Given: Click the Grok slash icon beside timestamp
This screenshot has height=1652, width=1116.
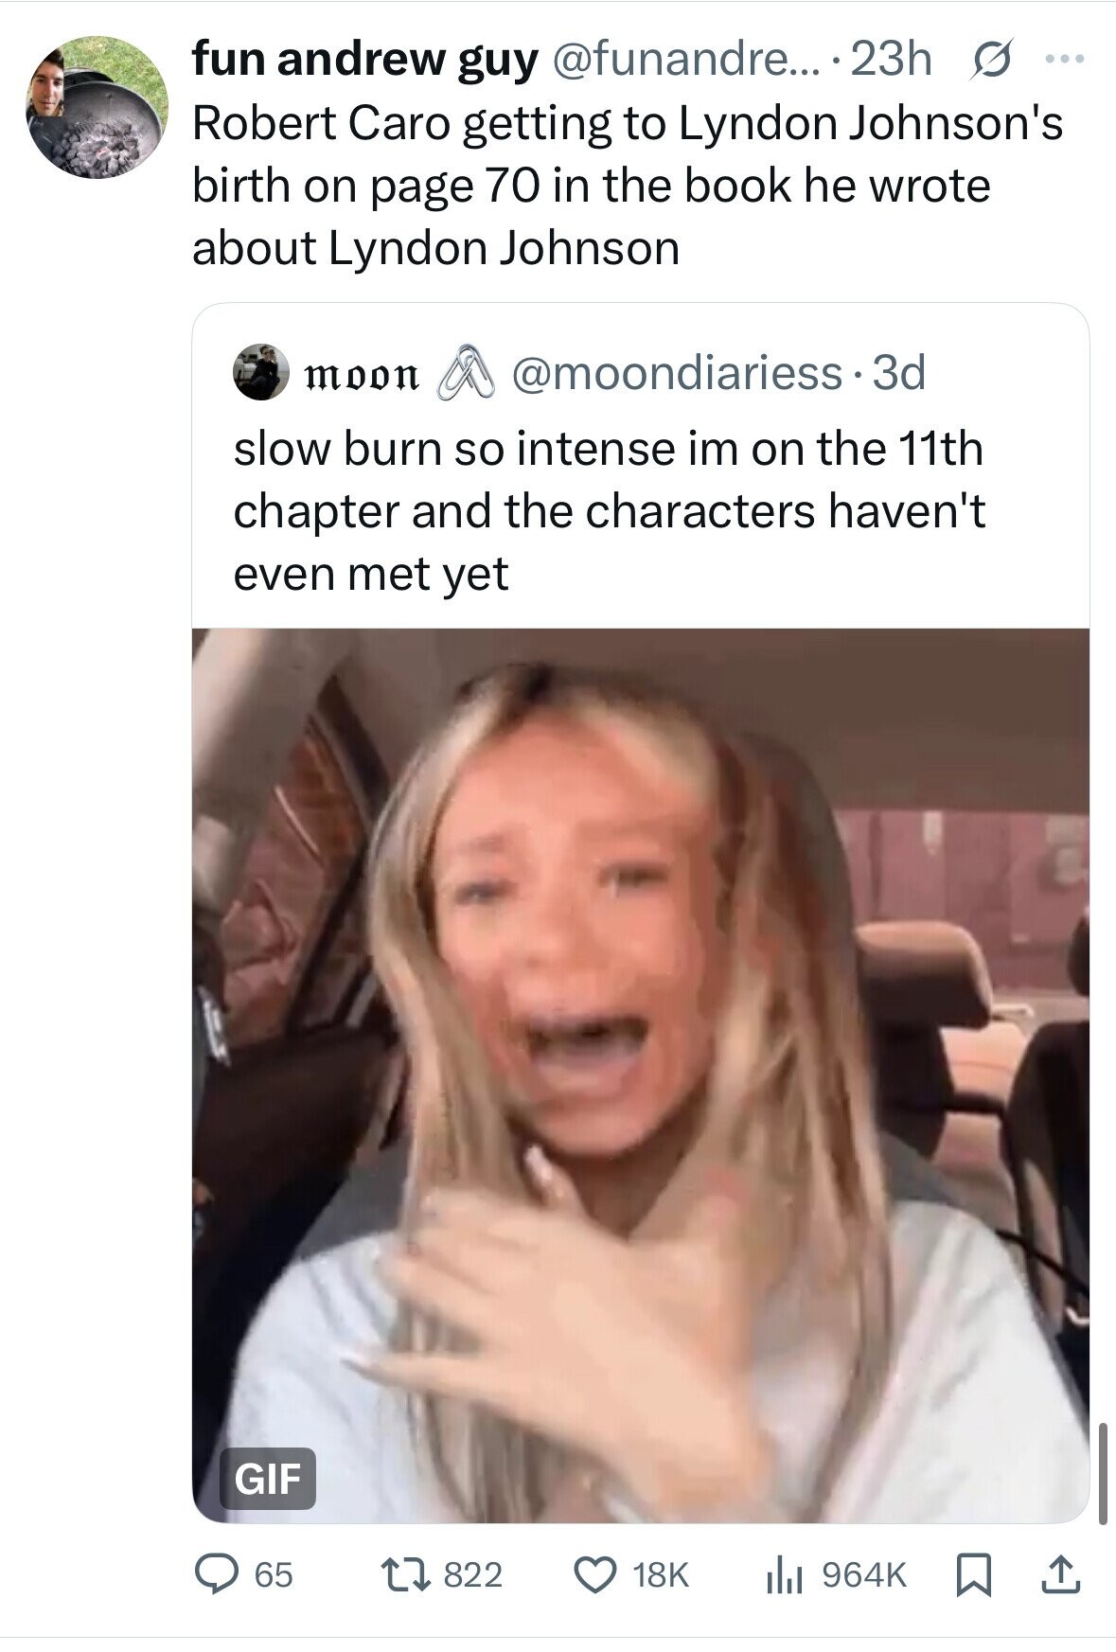Looking at the screenshot, I should pyautogui.click(x=986, y=60).
